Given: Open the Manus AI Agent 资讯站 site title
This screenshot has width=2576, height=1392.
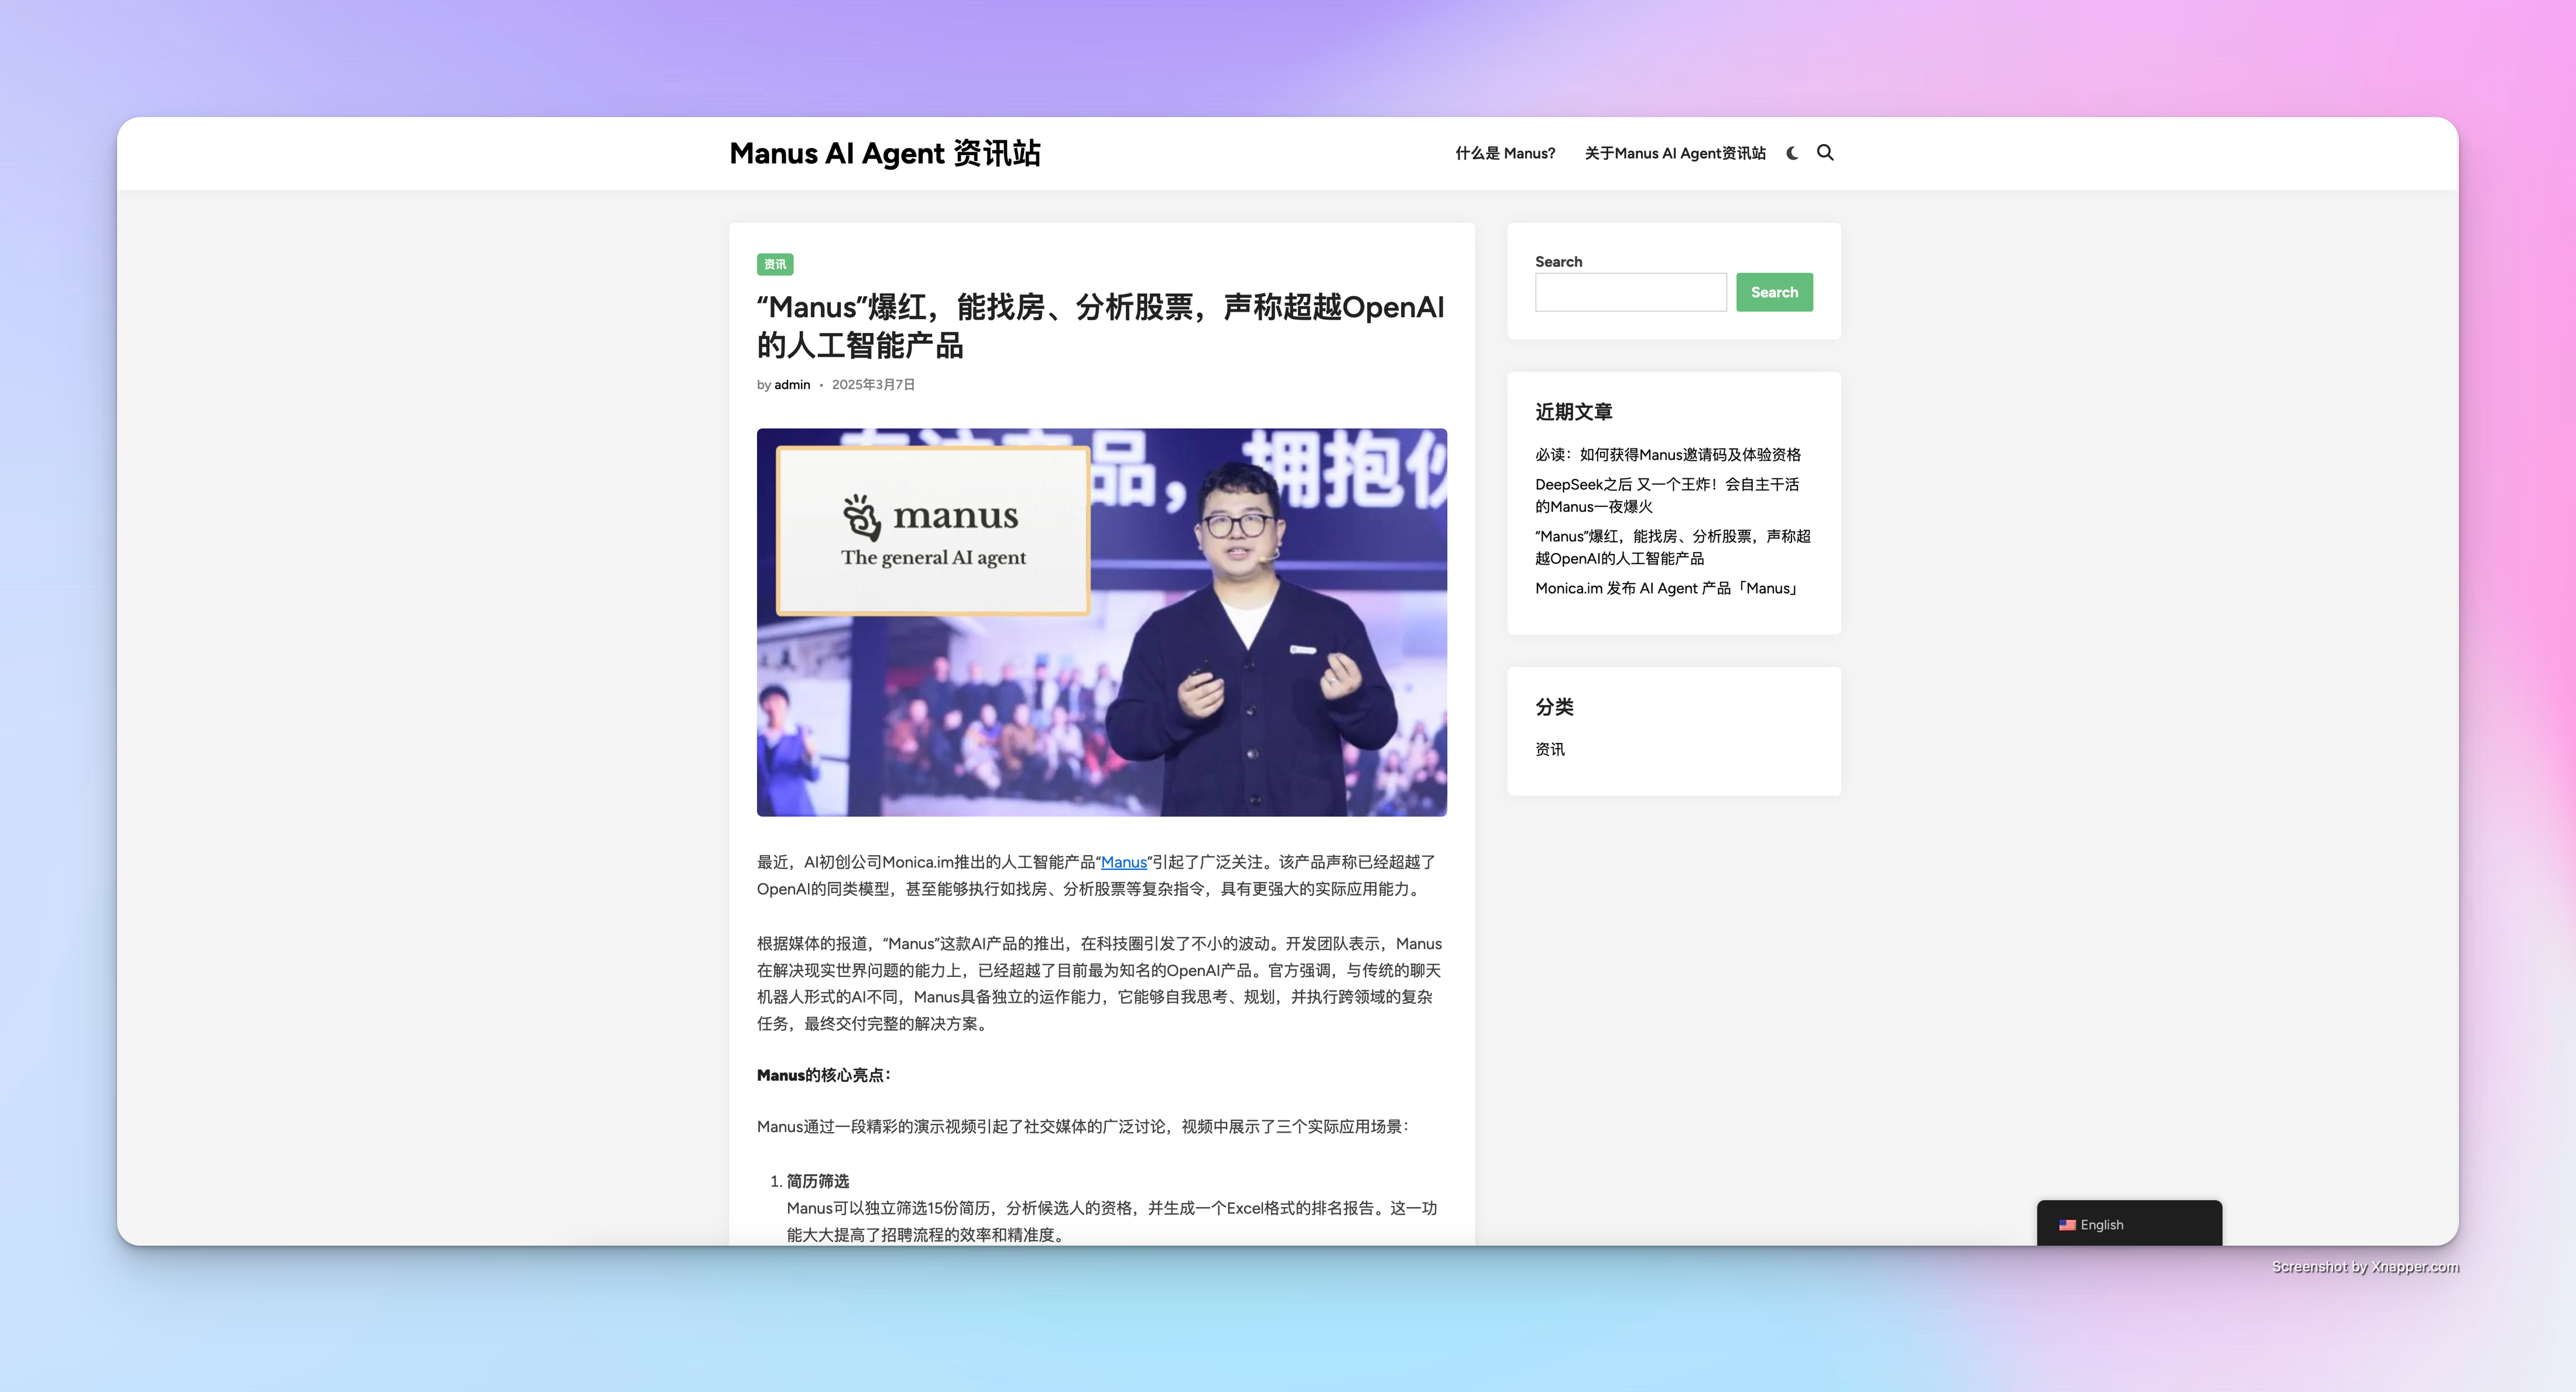Looking at the screenshot, I should (885, 153).
